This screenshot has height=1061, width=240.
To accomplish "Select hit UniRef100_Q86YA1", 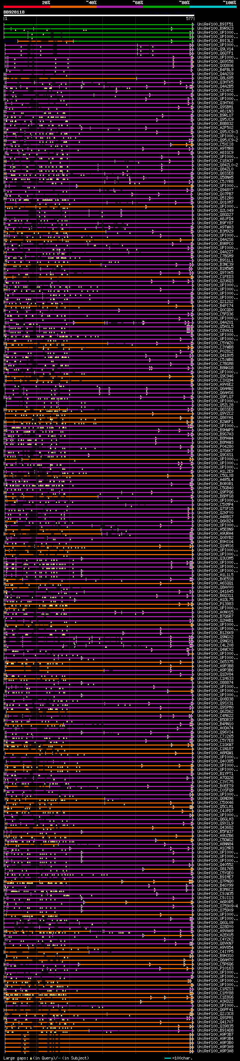I will coord(215,417).
